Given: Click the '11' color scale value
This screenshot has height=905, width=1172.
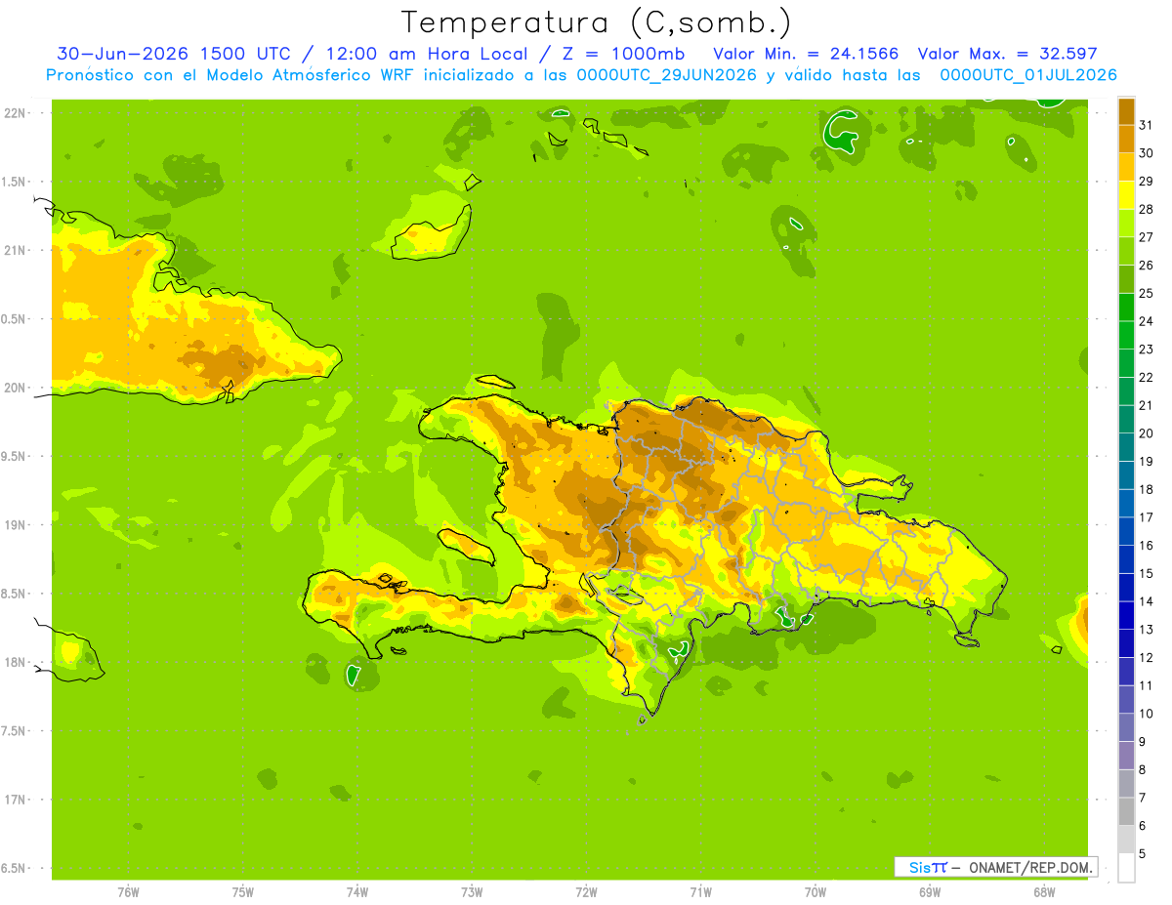Looking at the screenshot, I should (1147, 686).
